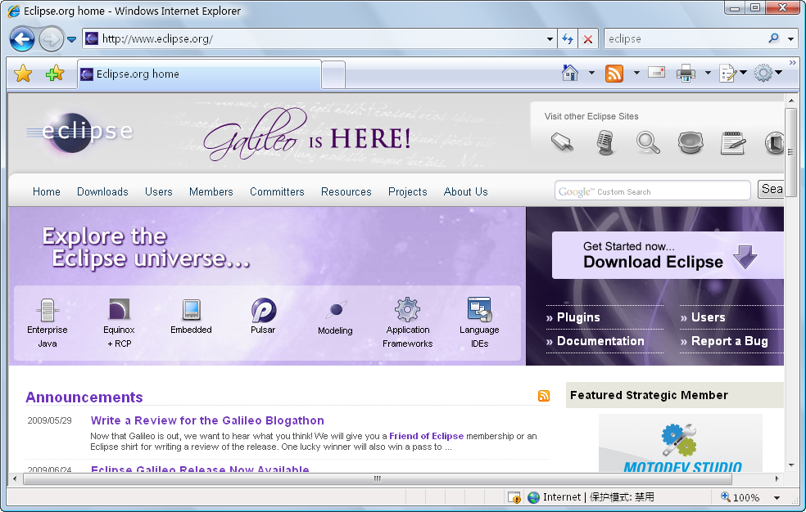Click the Print toolbar icon
The height and width of the screenshot is (512, 806).
686,74
